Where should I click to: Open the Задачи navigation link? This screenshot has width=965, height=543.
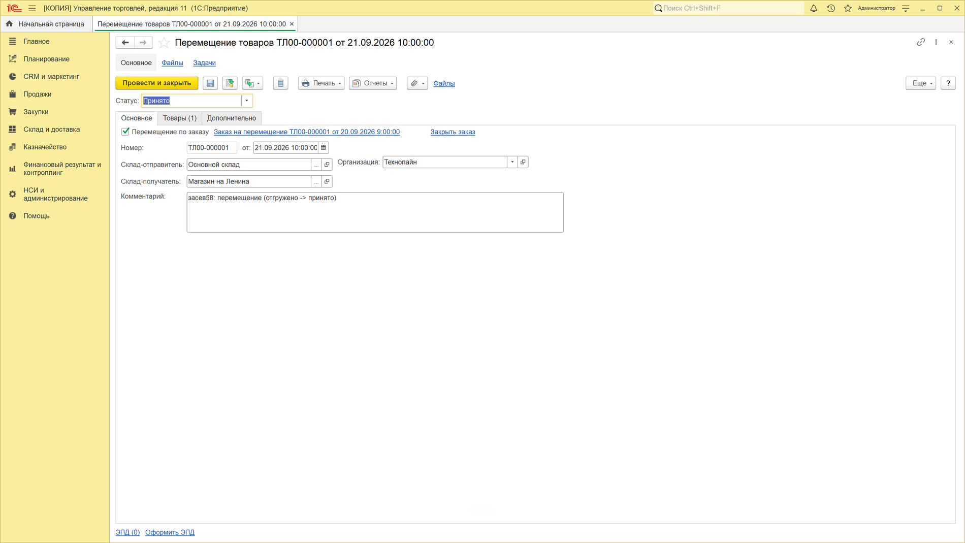[204, 63]
